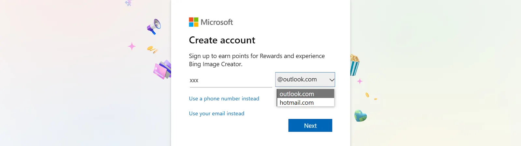Click "Use your email instead" link

pos(217,113)
